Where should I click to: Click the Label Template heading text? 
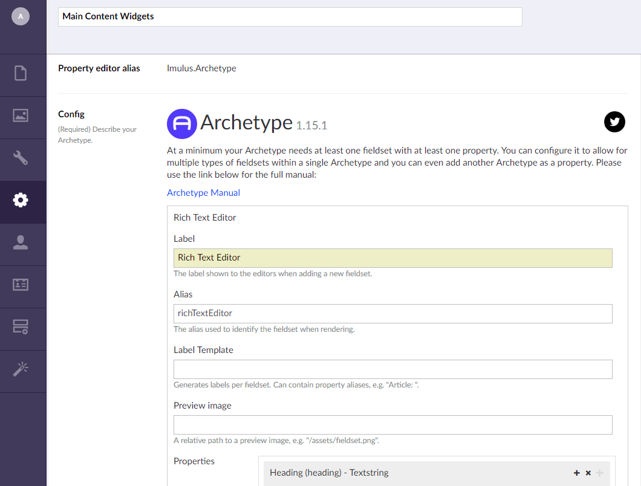(204, 350)
